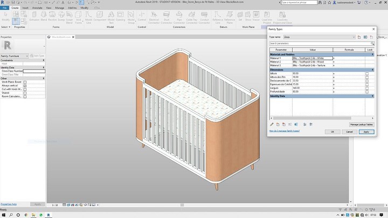Collapse the Other section in Properties

(44, 79)
